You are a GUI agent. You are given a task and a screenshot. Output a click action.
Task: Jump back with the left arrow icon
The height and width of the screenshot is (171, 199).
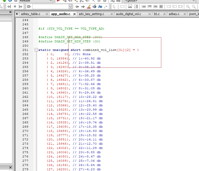click(x=77, y=7)
